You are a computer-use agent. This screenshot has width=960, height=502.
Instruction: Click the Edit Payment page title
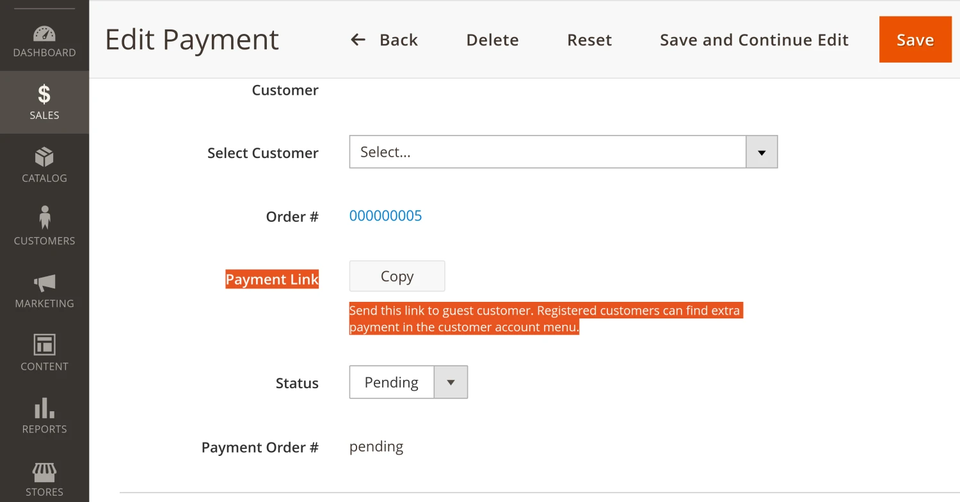pos(192,40)
